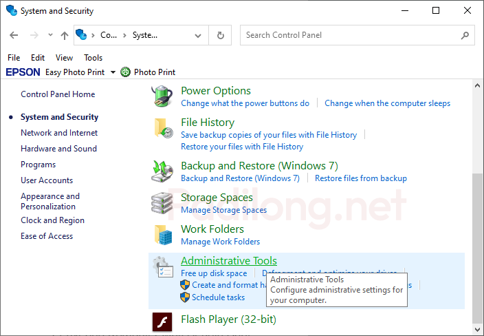Click the Power Options battery icon
This screenshot has height=336, width=484.
(x=162, y=96)
